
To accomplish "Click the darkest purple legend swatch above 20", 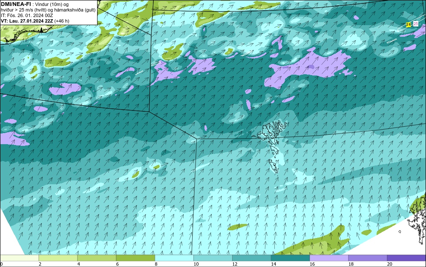I will coord(406,258).
